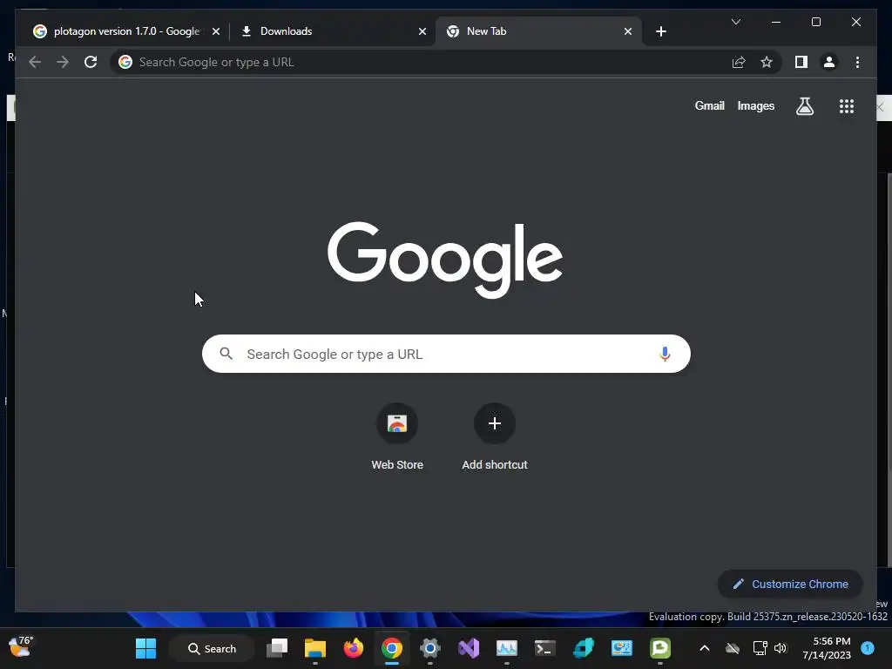Viewport: 892px width, 669px height.
Task: Close the Downloads tab
Action: (422, 31)
